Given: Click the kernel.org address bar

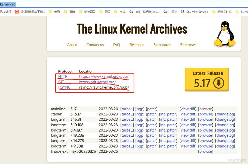Looking at the screenshot, I should coord(124,4).
